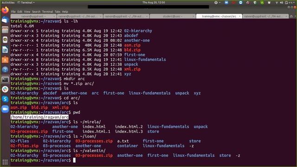Open Rhythmbox from the dock

coord(5,39)
